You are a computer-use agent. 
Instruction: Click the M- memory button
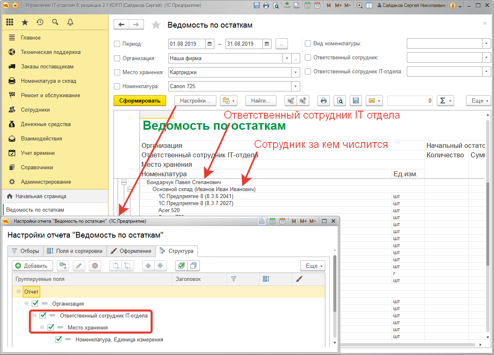tap(348, 5)
